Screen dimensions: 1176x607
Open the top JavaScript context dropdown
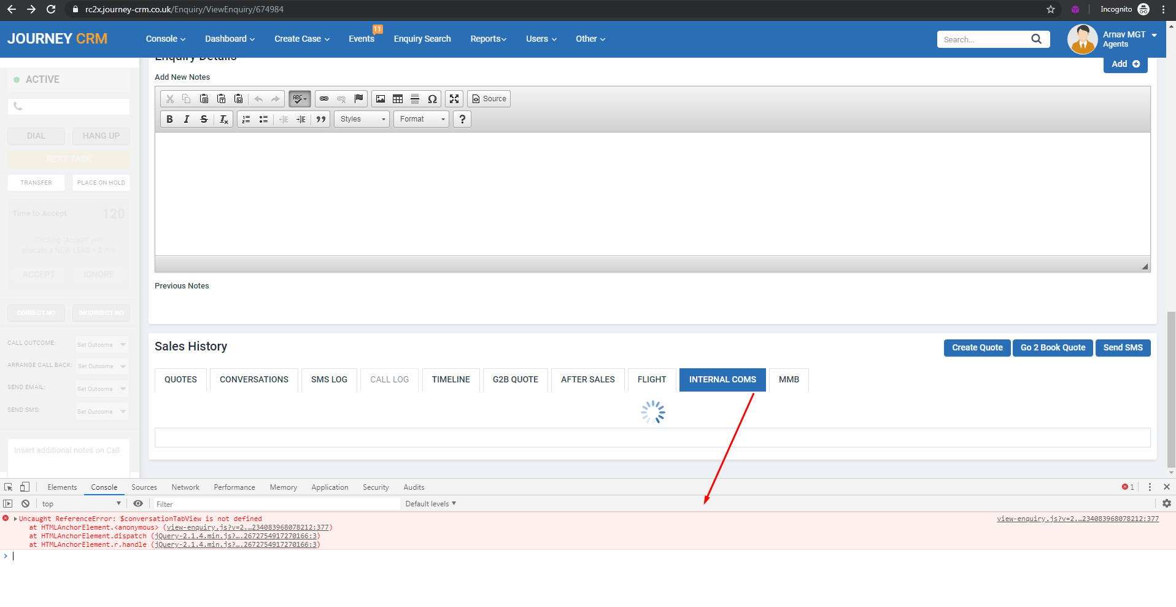coord(82,504)
